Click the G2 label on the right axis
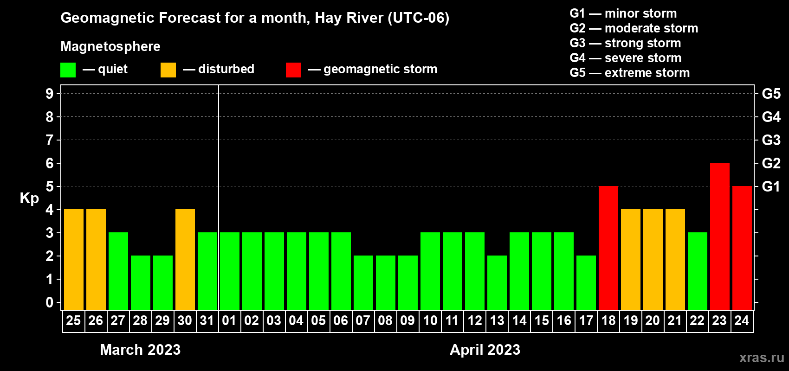This screenshot has height=371, width=789. pos(771,163)
